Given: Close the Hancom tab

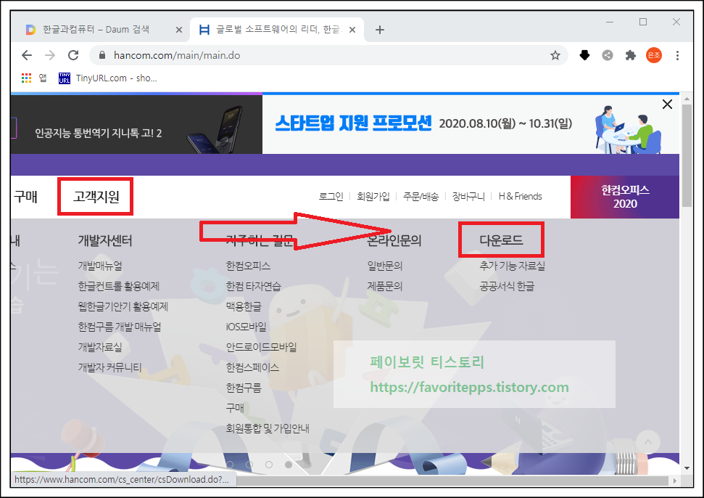Looking at the screenshot, I should pos(352,30).
